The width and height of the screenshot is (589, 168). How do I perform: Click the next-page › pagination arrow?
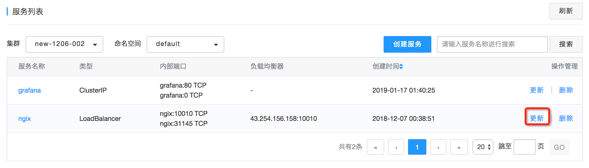point(438,147)
